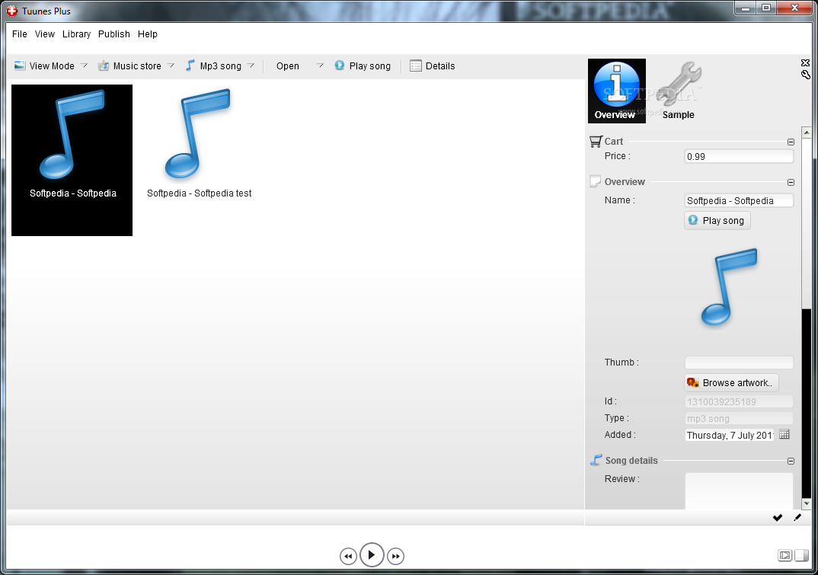
Task: Collapse the Song details section
Action: (x=791, y=462)
